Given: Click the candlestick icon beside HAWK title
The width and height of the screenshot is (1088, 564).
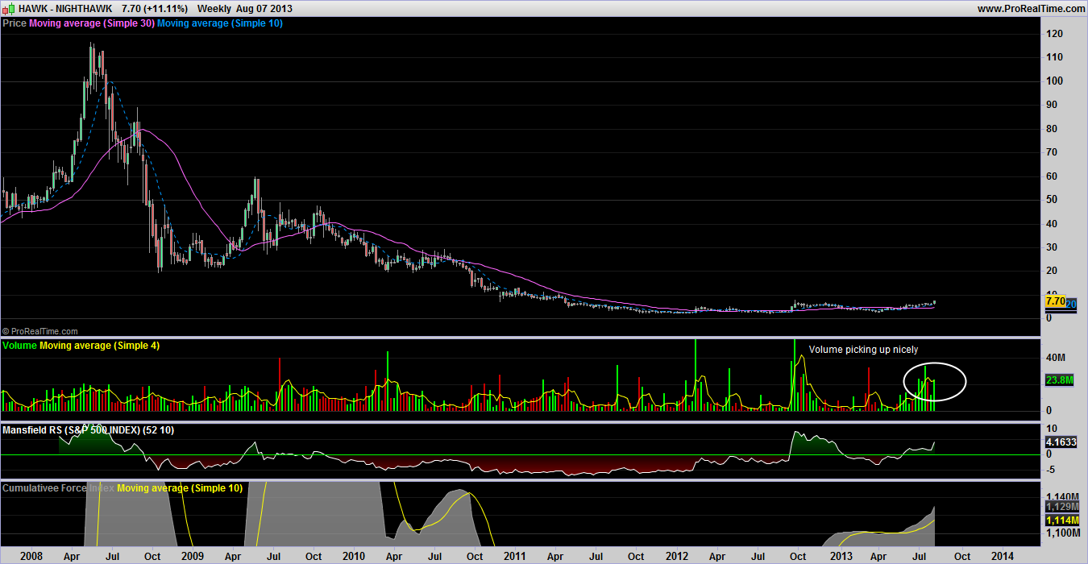Looking at the screenshot, I should [x=8, y=8].
